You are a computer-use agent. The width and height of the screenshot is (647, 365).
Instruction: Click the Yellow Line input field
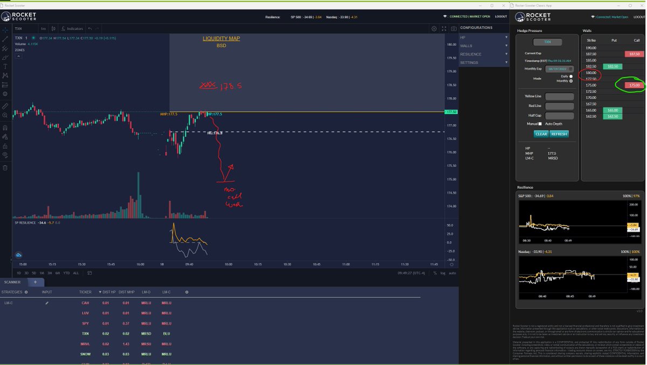coord(560,97)
